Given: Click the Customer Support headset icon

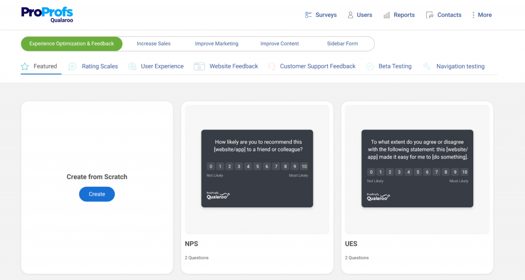Looking at the screenshot, I should 272,67.
